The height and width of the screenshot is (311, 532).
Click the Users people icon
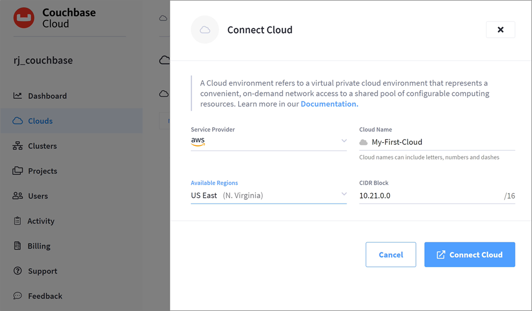pos(18,196)
